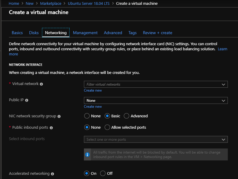Go to Review + create tab
The height and width of the screenshot is (179, 238).
[x=157, y=33]
